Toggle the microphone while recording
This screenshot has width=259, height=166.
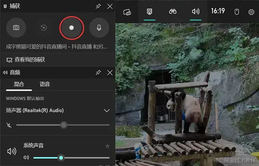(99, 28)
